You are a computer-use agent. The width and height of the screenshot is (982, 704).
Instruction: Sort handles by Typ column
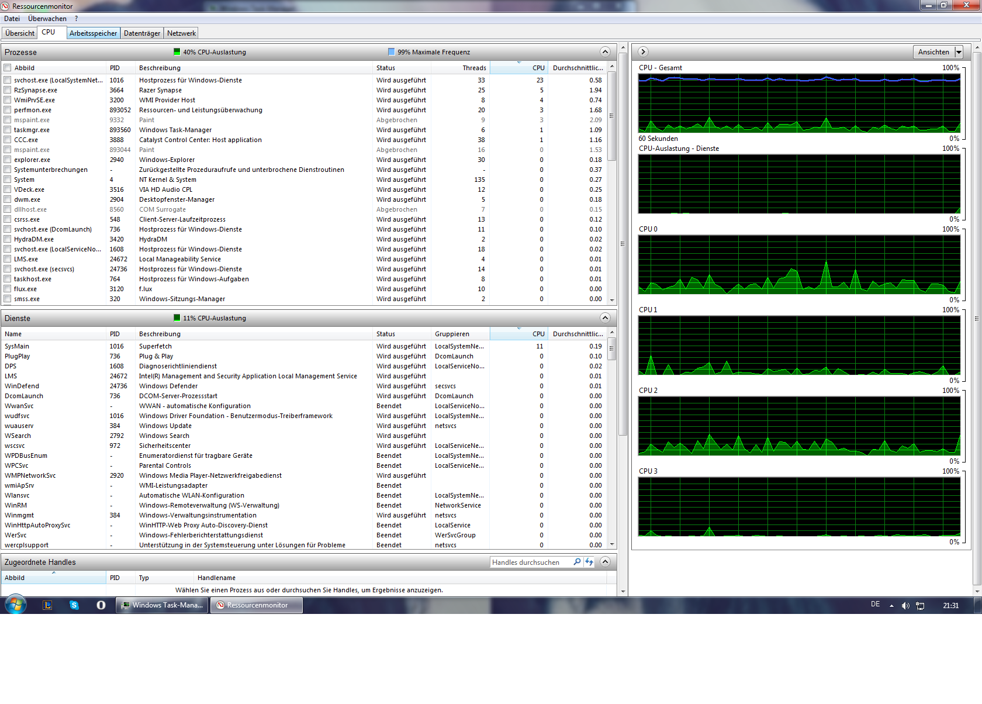[165, 578]
